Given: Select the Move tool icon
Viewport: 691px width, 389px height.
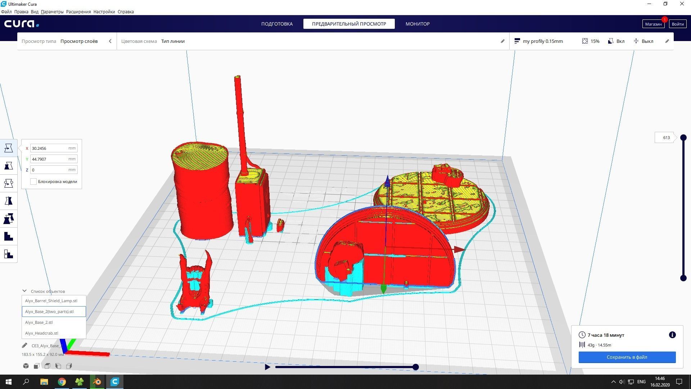Looking at the screenshot, I should (9, 148).
